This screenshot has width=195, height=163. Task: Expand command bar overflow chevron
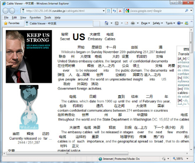click(x=191, y=21)
